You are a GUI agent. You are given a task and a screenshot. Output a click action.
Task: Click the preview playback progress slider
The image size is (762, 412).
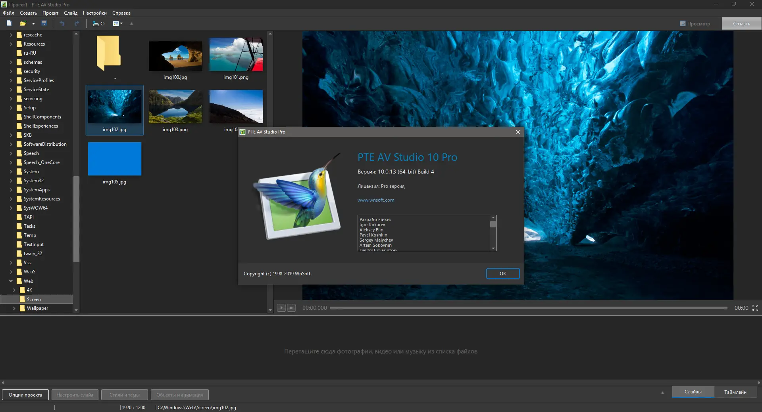(x=529, y=308)
